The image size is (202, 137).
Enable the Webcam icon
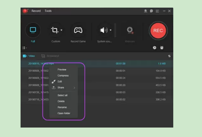pyautogui.click(x=130, y=30)
